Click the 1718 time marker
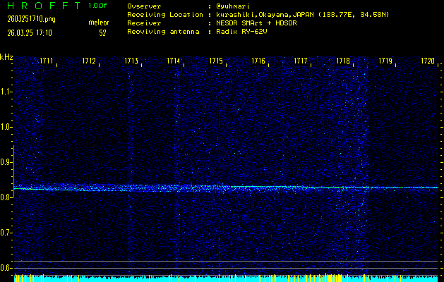Image resolution: width=444 pixels, height=282 pixels. pyautogui.click(x=343, y=61)
